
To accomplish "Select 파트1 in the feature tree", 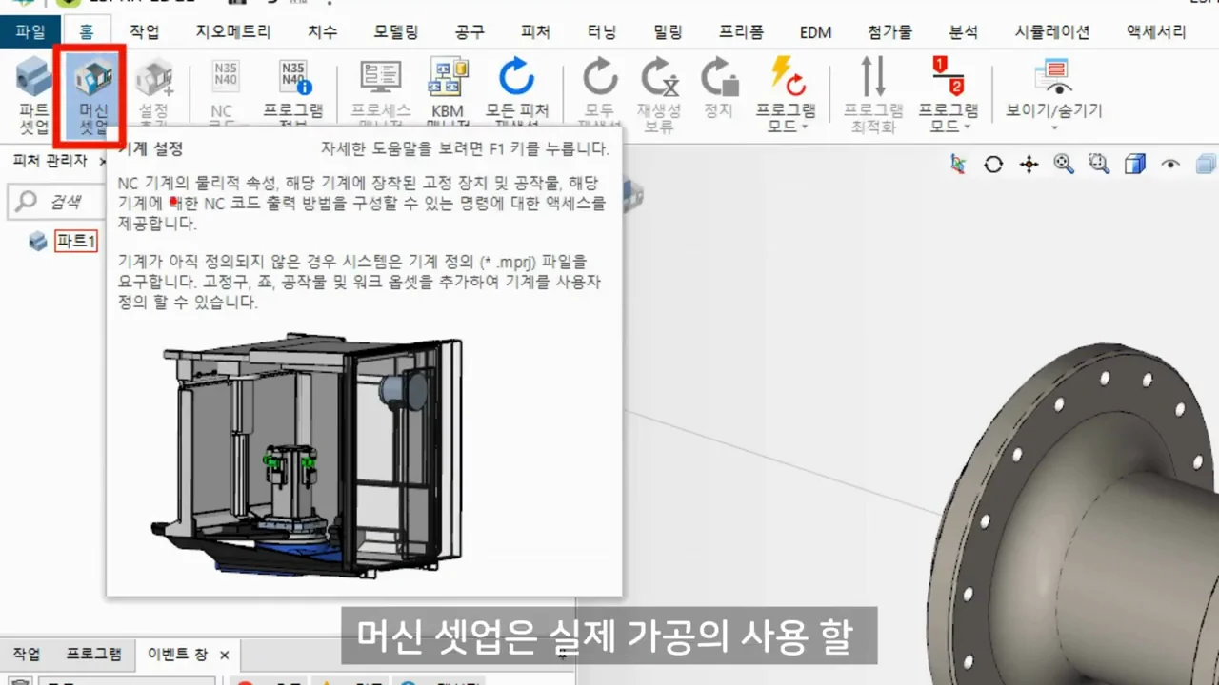I will point(75,241).
